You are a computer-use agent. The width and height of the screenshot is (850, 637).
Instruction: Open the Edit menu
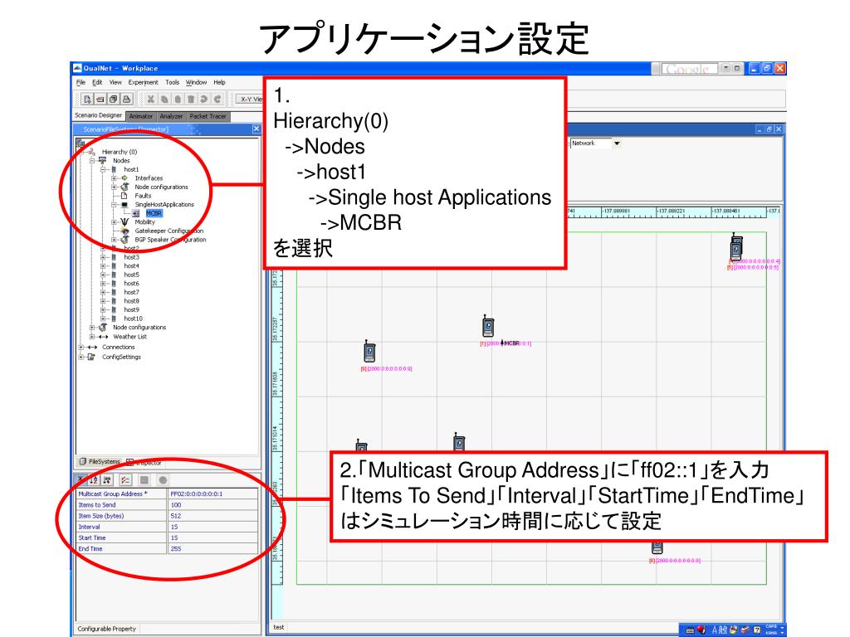coord(97,82)
